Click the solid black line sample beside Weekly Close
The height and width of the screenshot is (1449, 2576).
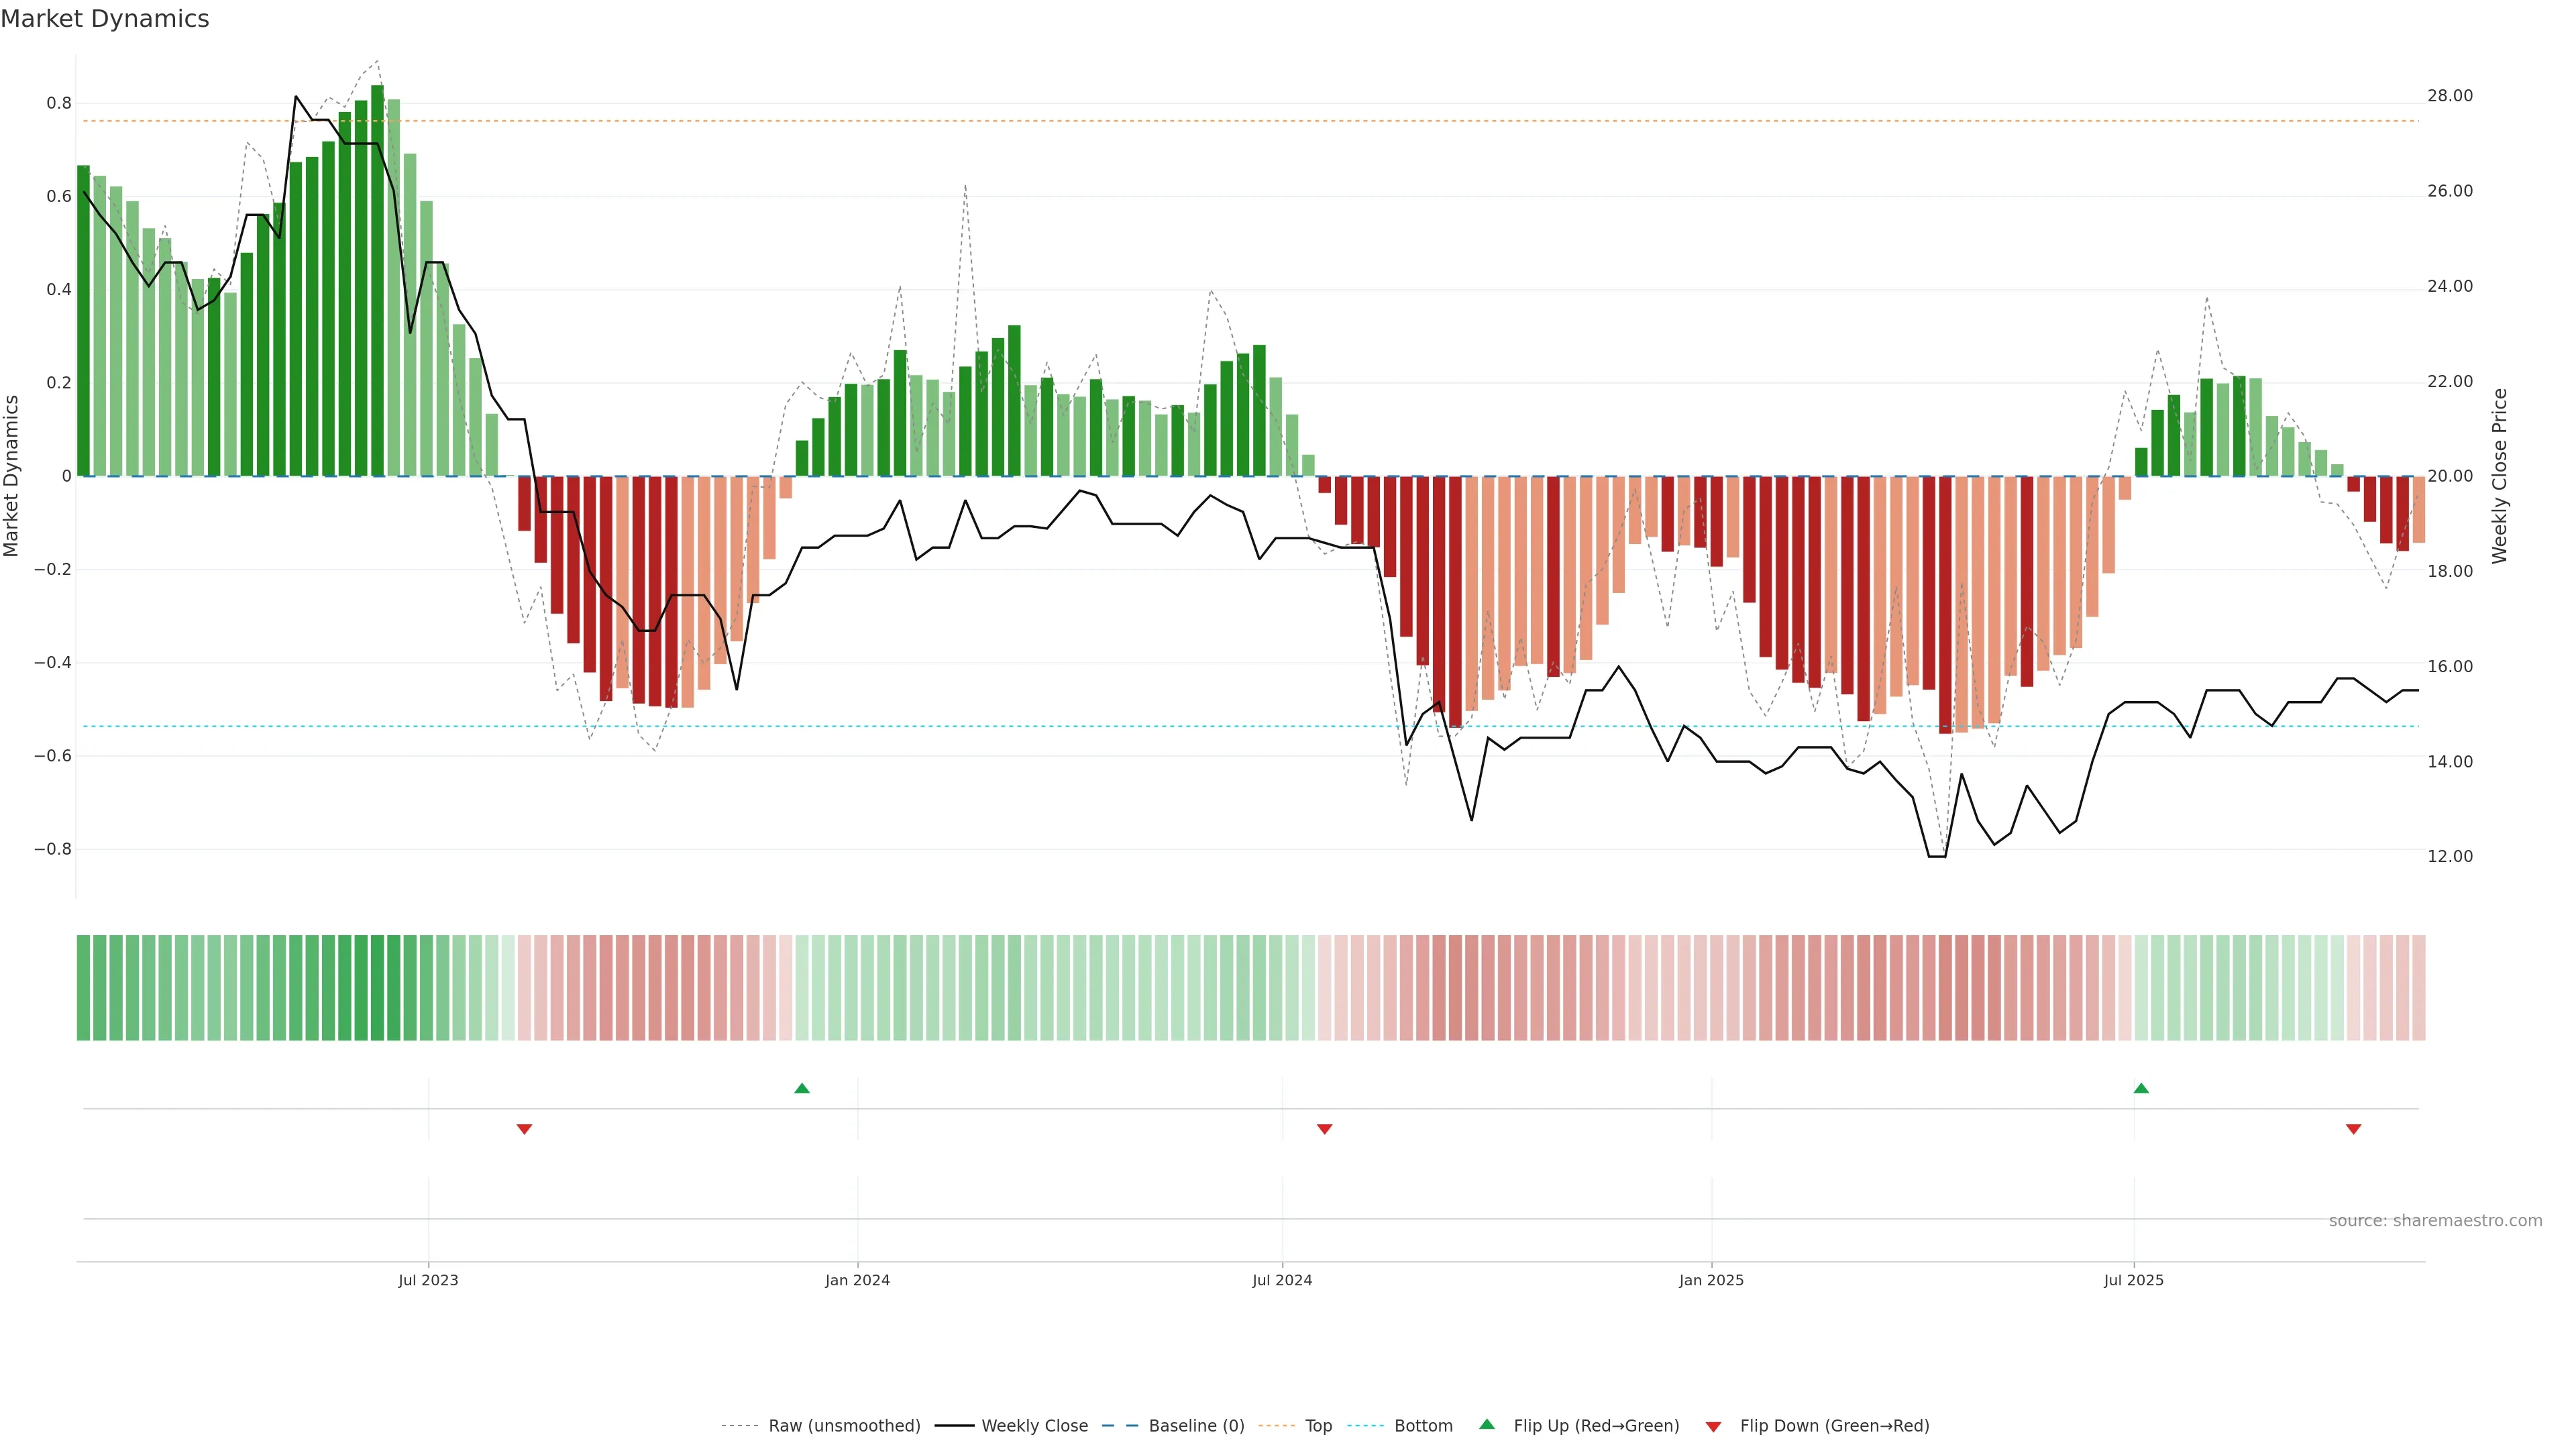954,1426
